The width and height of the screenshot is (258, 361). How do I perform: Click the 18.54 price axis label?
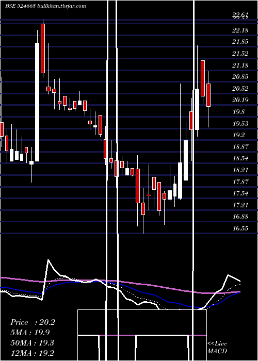click(240, 158)
